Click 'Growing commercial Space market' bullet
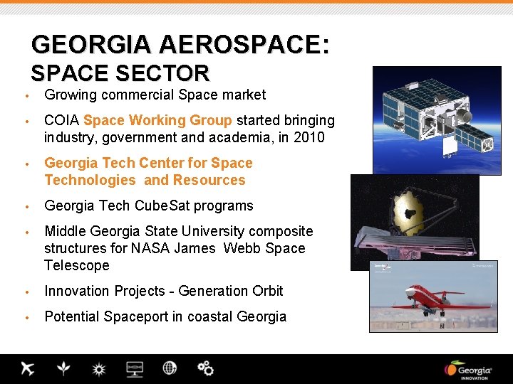The height and width of the screenshot is (384, 513). point(155,95)
